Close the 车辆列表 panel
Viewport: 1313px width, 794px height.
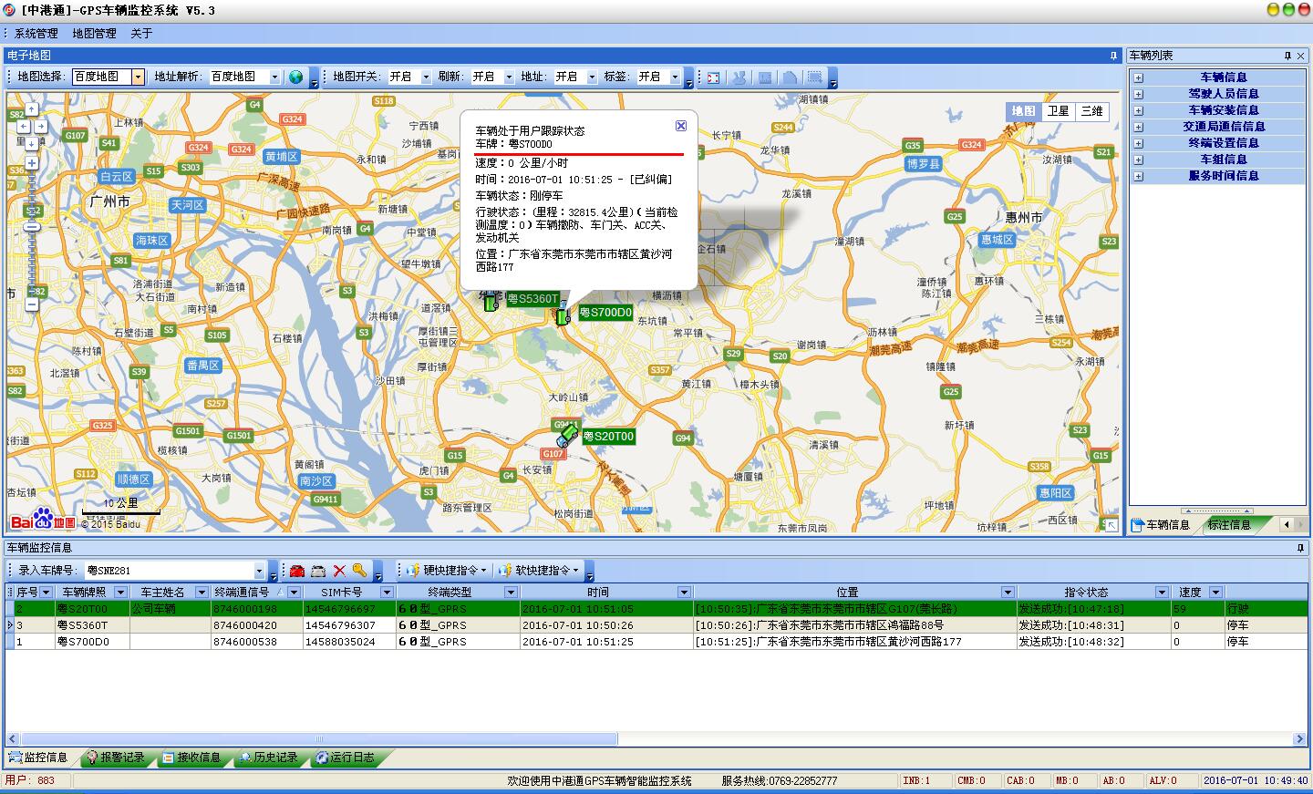(1301, 56)
